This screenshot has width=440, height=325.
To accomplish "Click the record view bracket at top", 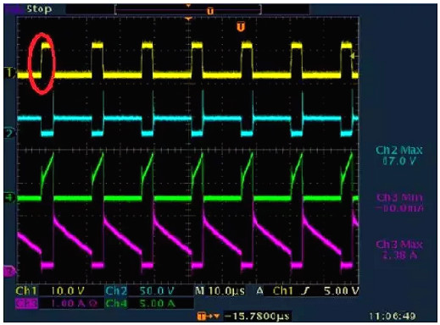I will click(188, 10).
